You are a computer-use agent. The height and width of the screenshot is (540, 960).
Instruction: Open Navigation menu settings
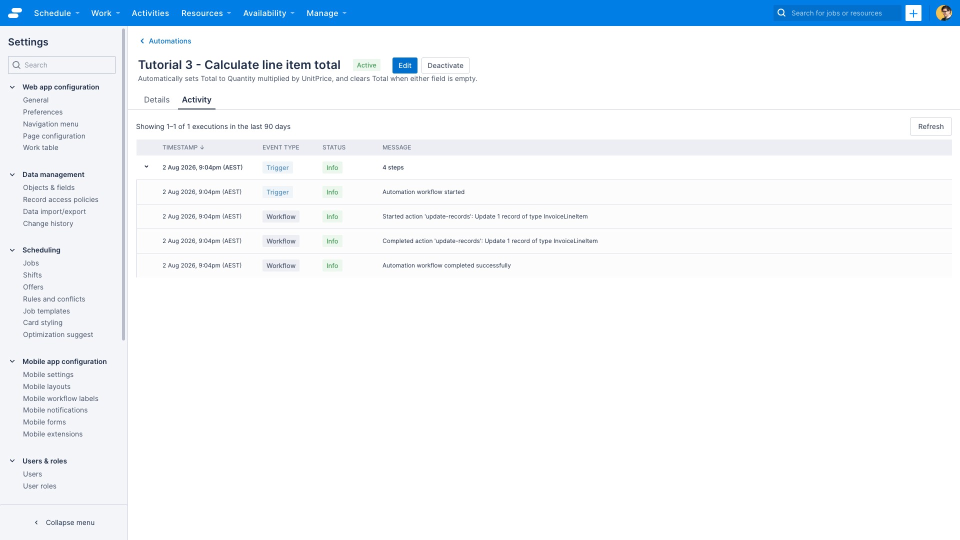(x=50, y=124)
